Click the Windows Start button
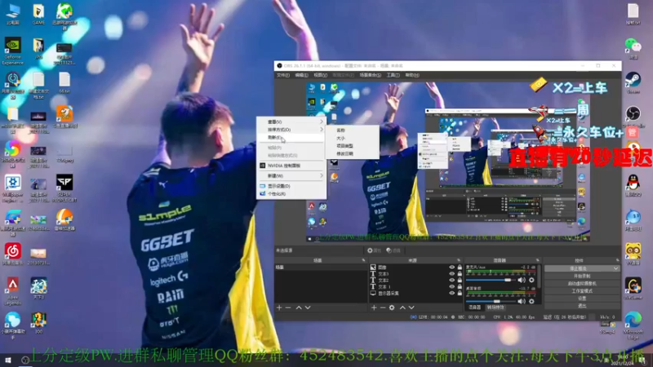The width and height of the screenshot is (653, 367). click(x=7, y=360)
